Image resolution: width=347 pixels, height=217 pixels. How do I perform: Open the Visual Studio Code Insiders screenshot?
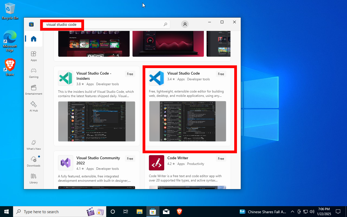pos(97,121)
